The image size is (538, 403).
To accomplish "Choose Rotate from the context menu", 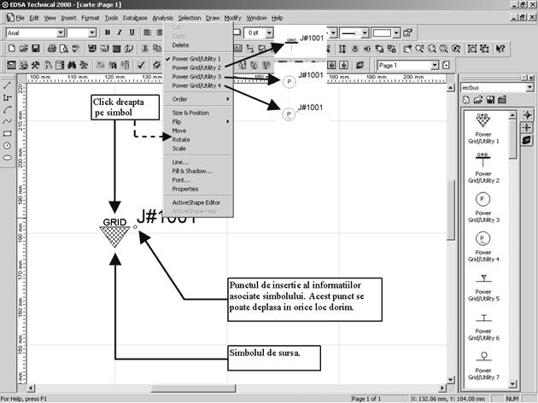I will point(181,139).
